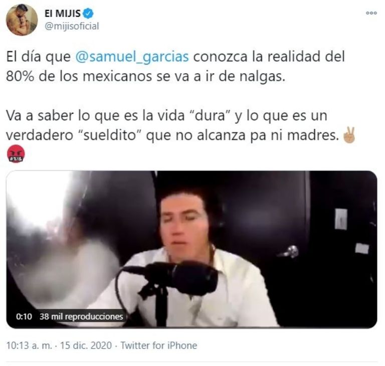Viewport: 385px width, 366px height.
Task: Open the El MIJIS display name
Action: tap(62, 14)
